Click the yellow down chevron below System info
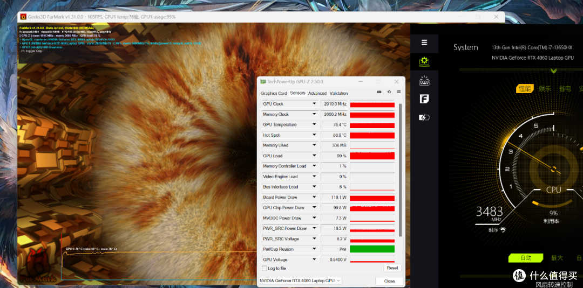Viewport: 583px width, 288px height. [x=554, y=71]
